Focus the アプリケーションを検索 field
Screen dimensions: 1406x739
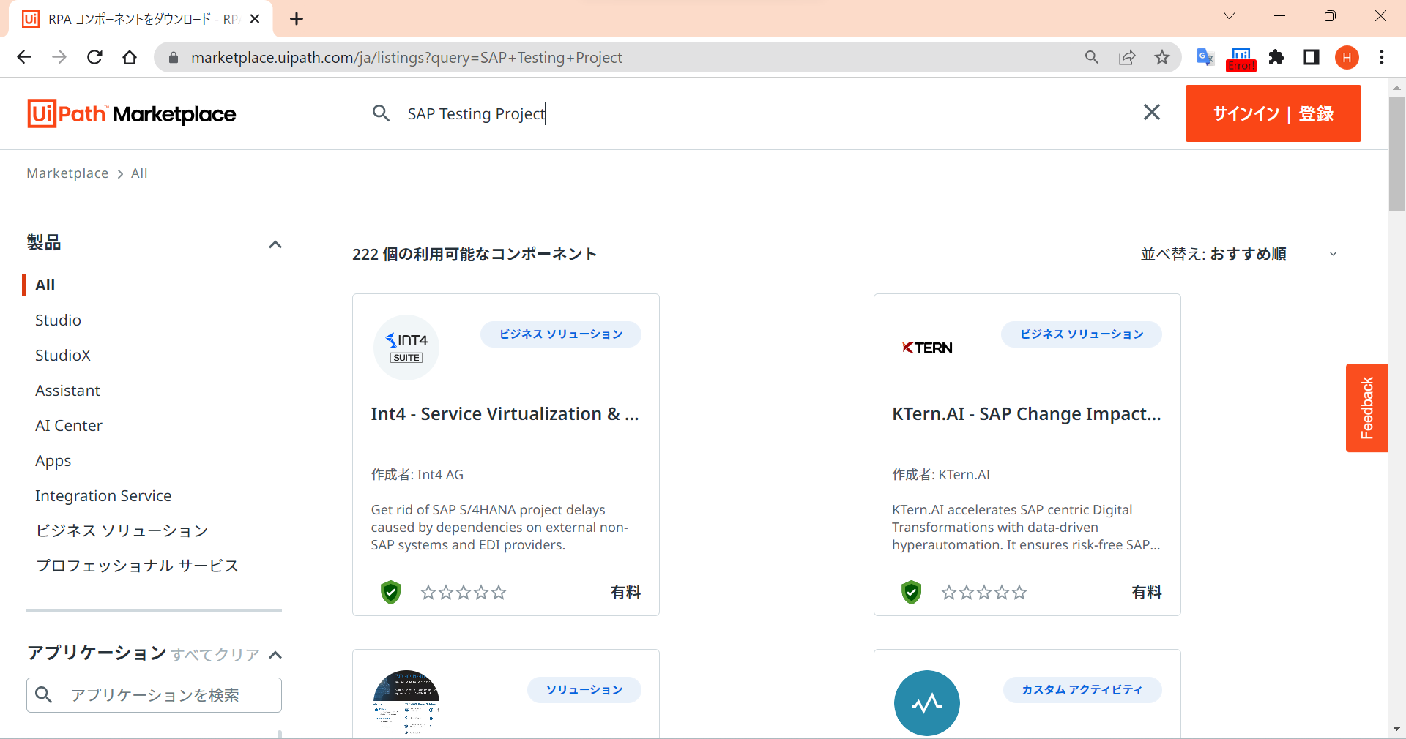[154, 695]
